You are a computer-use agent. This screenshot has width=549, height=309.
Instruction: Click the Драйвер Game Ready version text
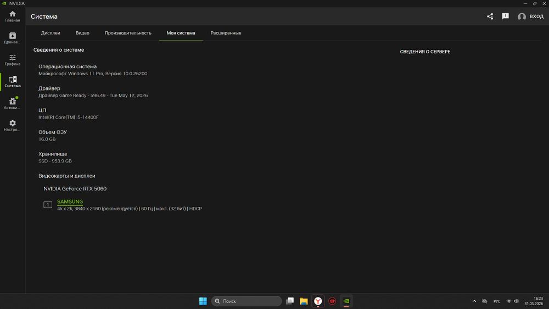[x=93, y=95]
